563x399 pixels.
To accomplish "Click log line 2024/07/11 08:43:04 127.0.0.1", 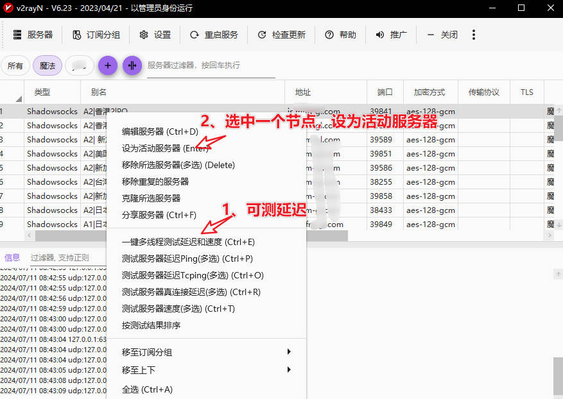I will click(53, 339).
